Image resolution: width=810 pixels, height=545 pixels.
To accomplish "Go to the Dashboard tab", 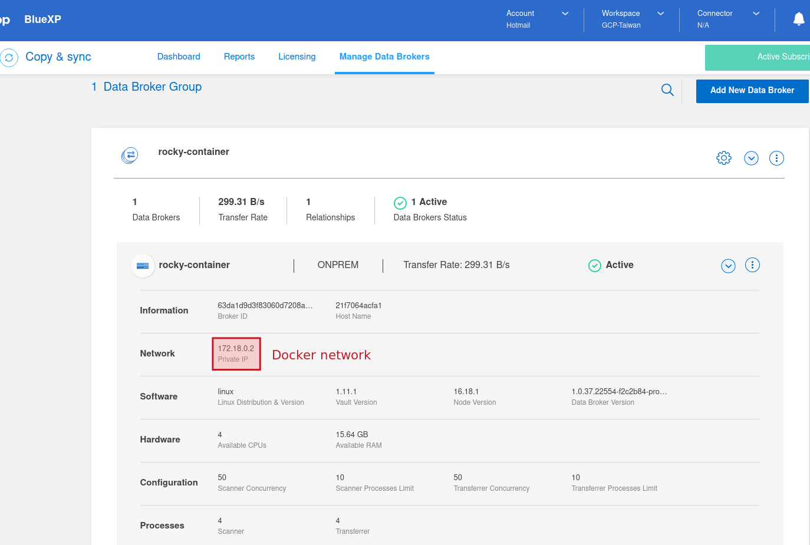I will click(x=179, y=57).
